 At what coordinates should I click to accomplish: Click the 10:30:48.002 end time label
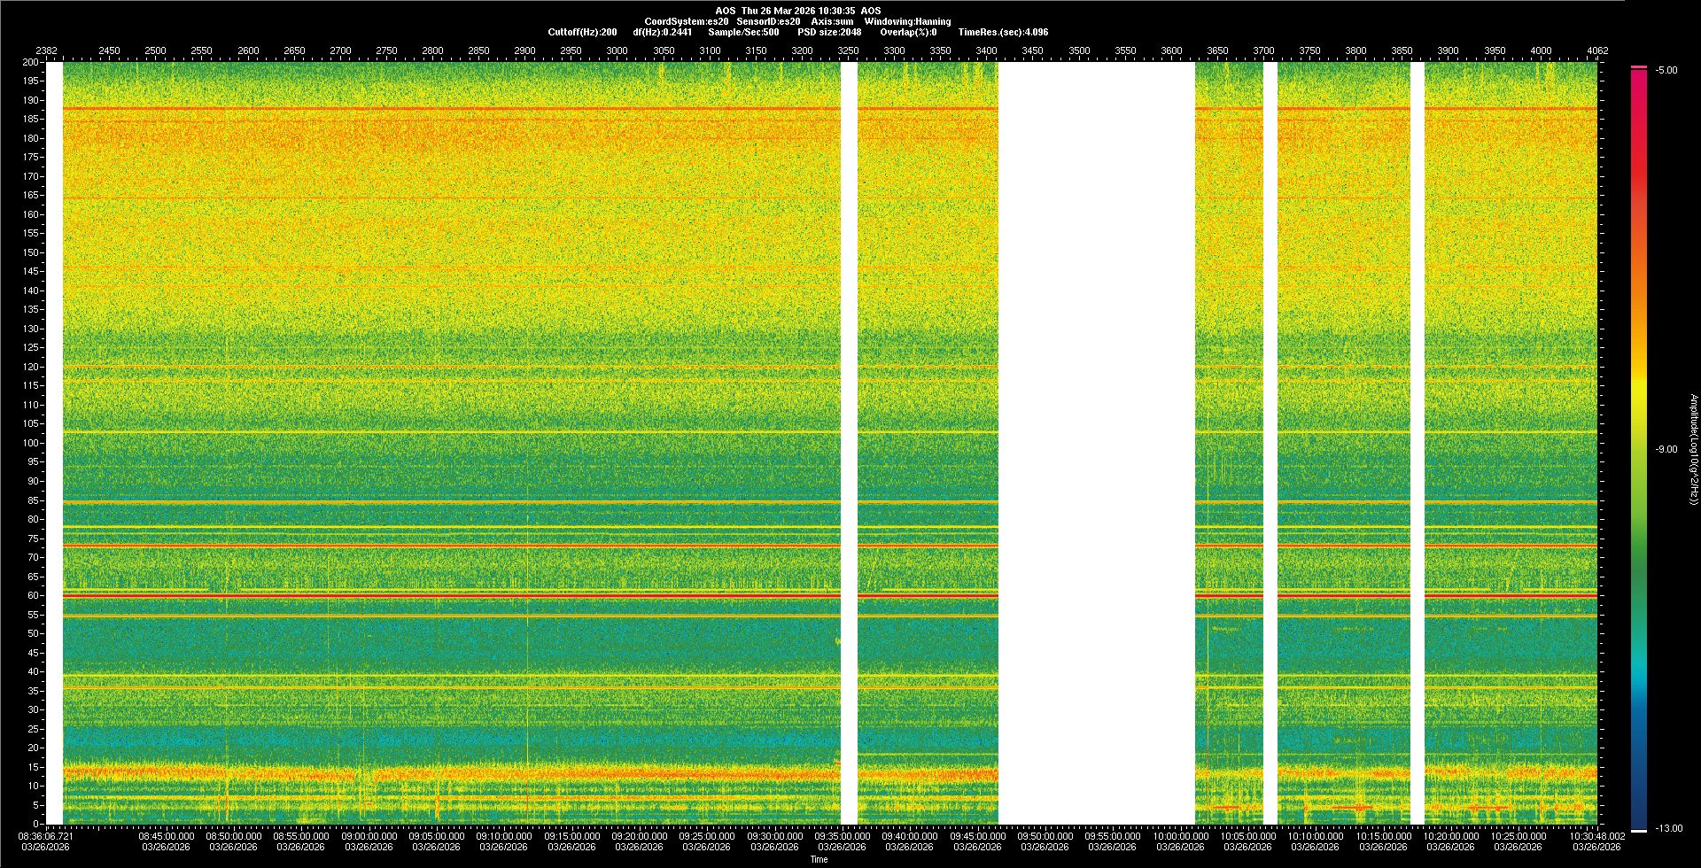click(x=1596, y=836)
